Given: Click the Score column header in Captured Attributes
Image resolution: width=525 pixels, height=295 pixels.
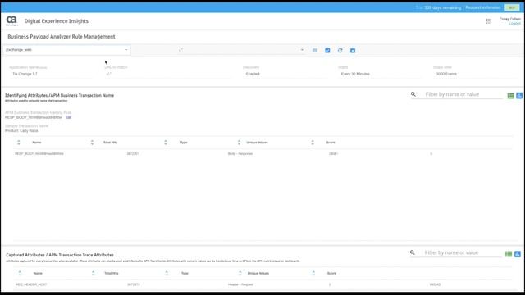Looking at the screenshot, I should (331, 273).
